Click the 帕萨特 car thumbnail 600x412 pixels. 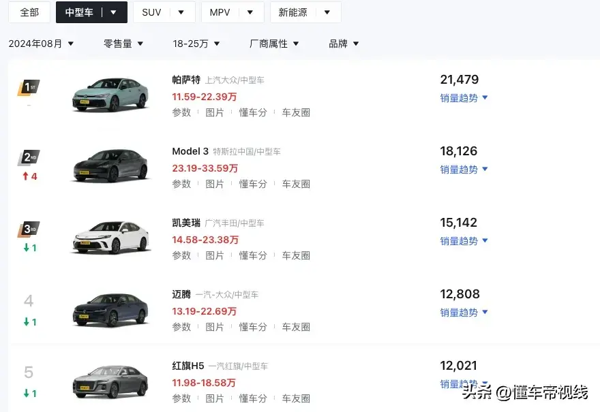click(x=110, y=94)
